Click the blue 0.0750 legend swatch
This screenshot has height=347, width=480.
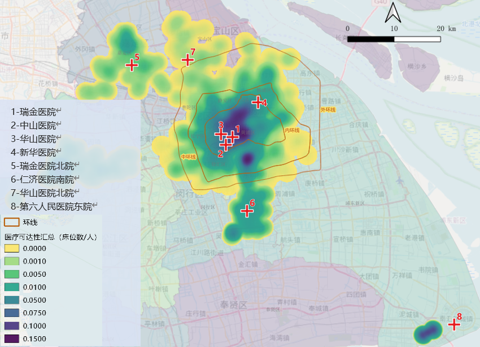click(12, 313)
